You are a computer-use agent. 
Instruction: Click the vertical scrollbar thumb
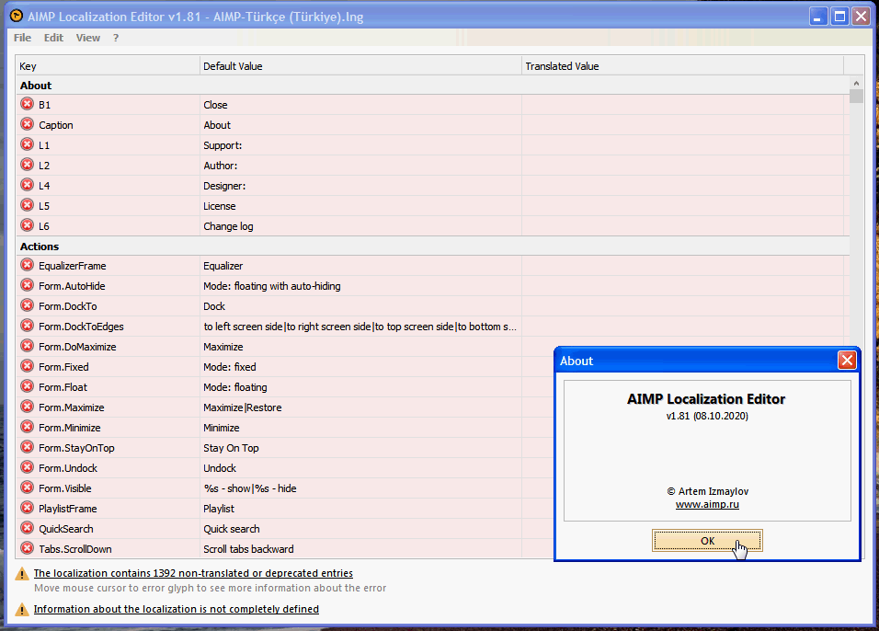856,96
